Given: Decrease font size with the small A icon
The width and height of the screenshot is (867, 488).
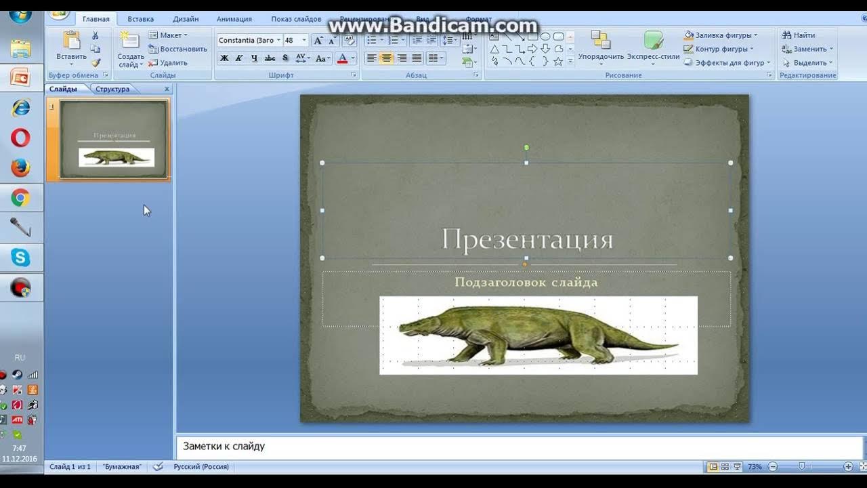Looking at the screenshot, I should [332, 41].
